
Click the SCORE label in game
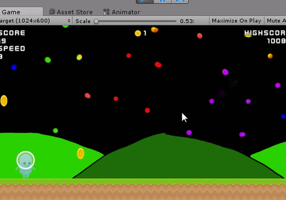point(13,33)
